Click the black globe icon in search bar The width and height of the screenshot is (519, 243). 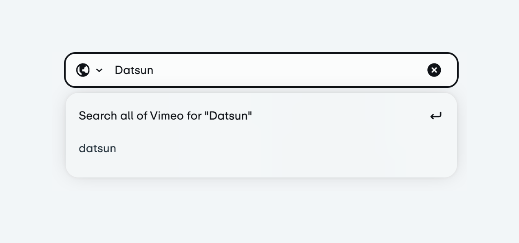coord(83,70)
